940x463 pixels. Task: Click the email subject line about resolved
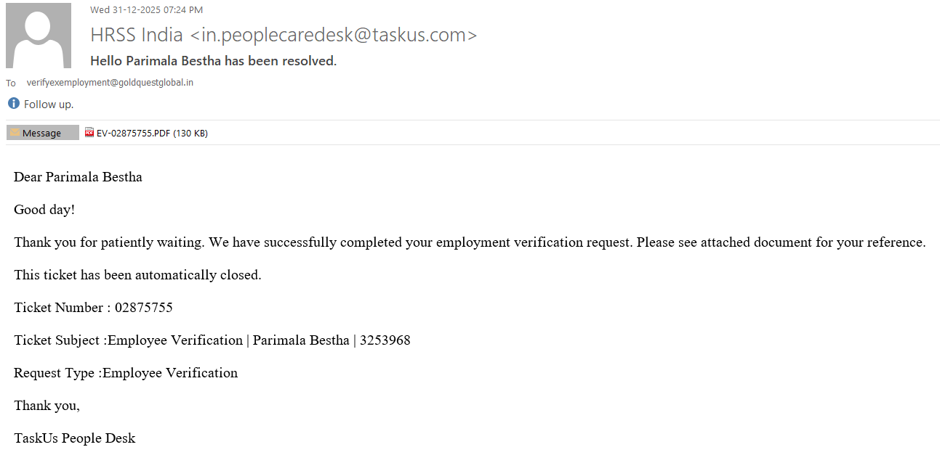tap(213, 61)
